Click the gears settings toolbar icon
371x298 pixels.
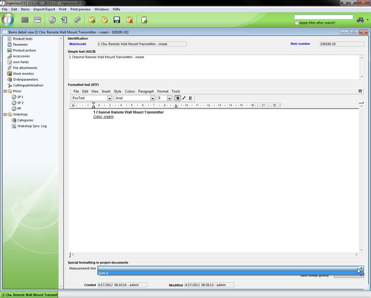click(x=77, y=20)
